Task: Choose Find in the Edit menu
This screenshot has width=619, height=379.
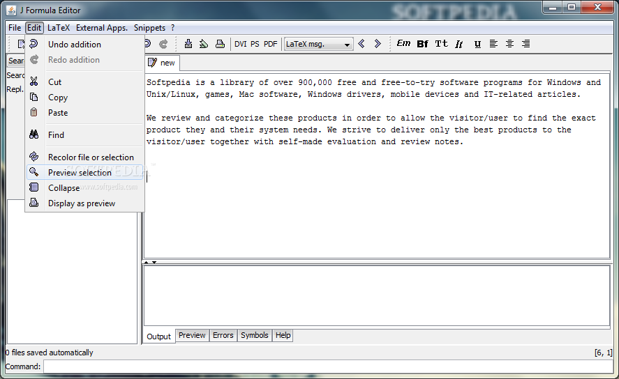Action: (x=85, y=134)
